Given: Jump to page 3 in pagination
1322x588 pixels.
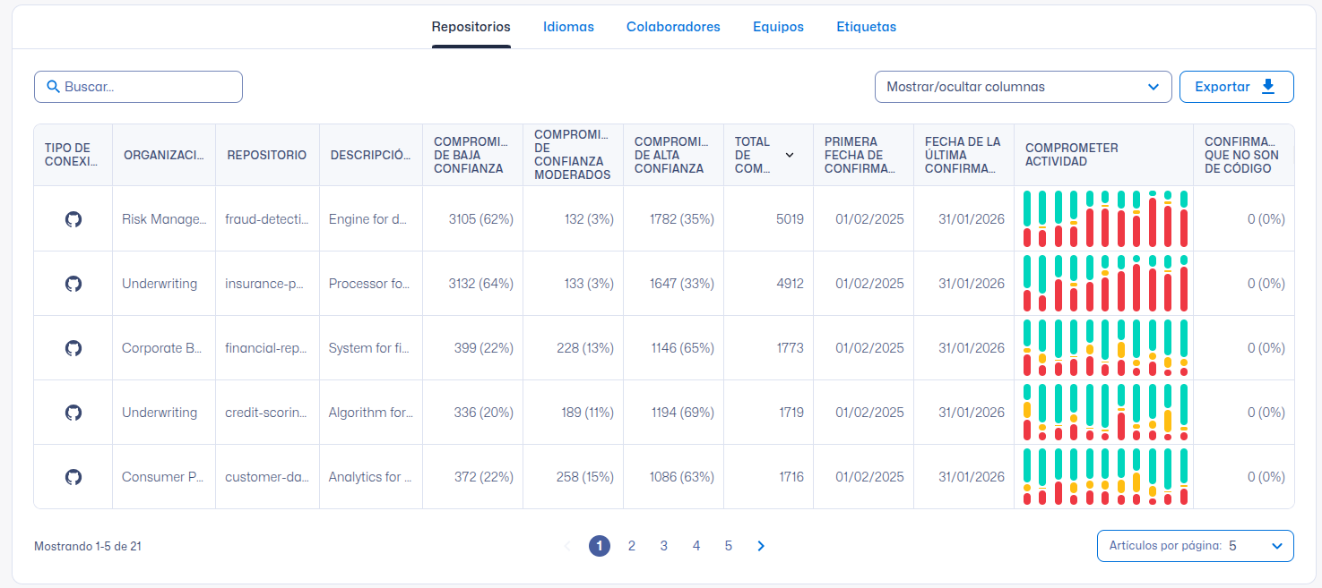Looking at the screenshot, I should [663, 546].
